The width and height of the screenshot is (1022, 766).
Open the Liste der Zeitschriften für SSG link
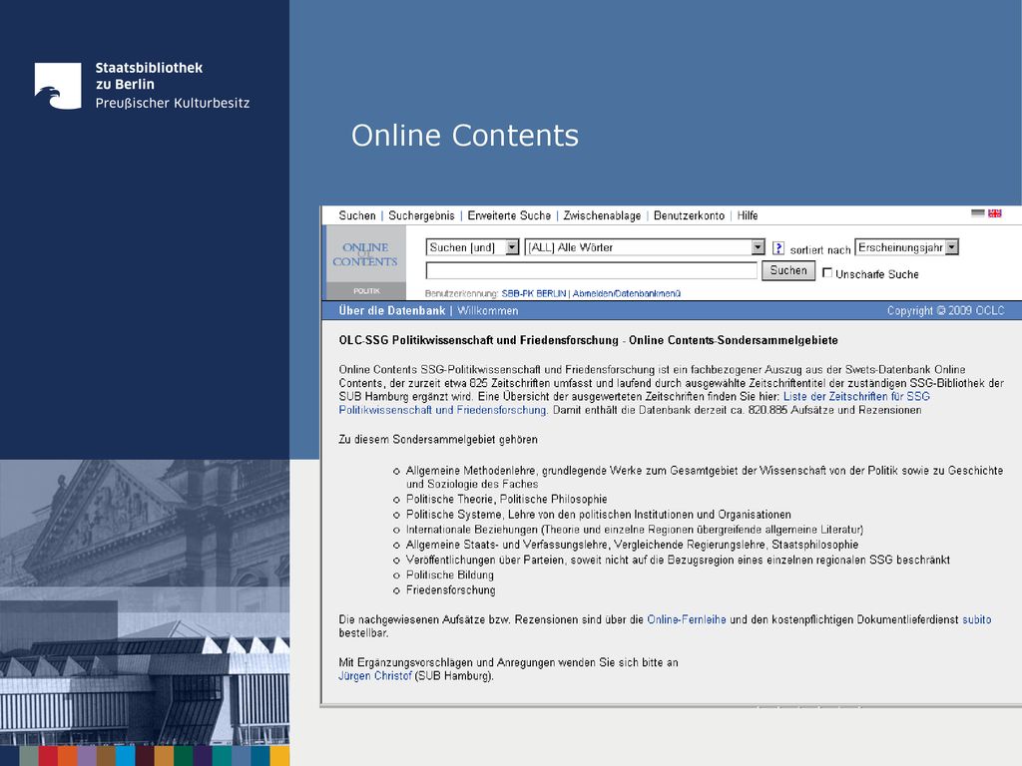tap(856, 396)
